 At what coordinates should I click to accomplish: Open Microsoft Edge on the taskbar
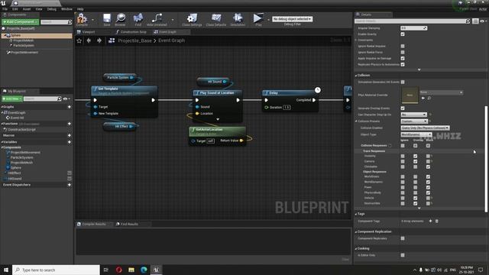pos(144,270)
